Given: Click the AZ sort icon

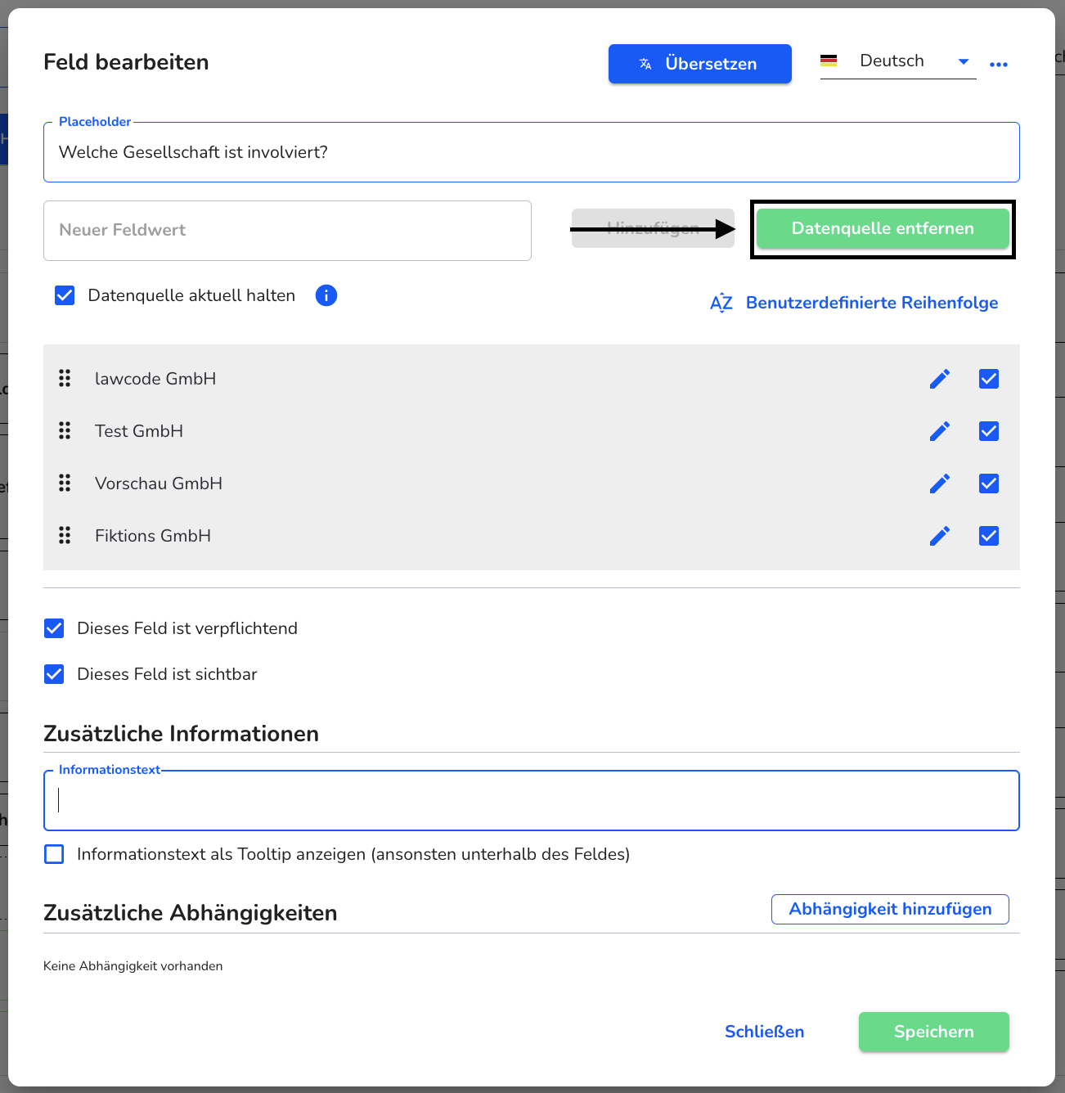Looking at the screenshot, I should click(x=721, y=303).
